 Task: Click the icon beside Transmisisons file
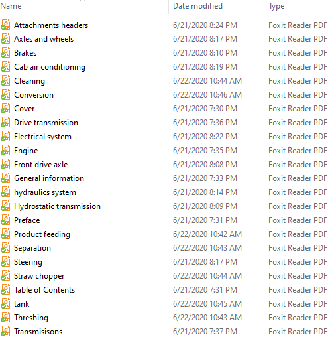[5, 331]
